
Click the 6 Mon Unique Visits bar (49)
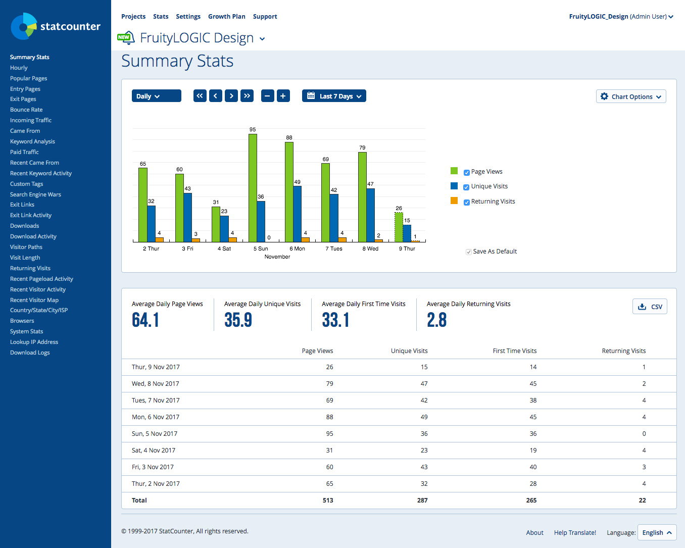tap(297, 214)
